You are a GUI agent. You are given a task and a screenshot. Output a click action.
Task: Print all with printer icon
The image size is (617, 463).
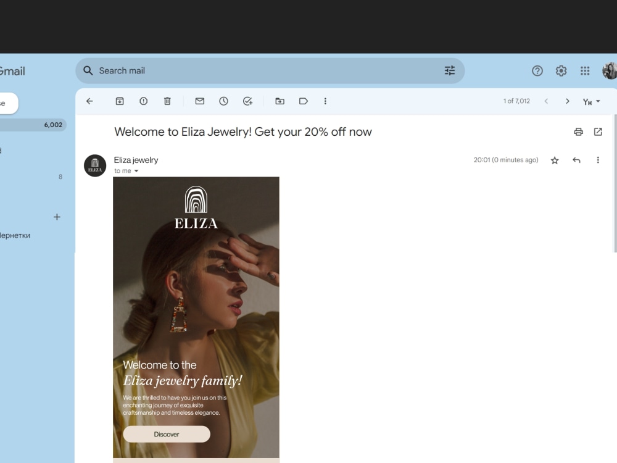579,132
